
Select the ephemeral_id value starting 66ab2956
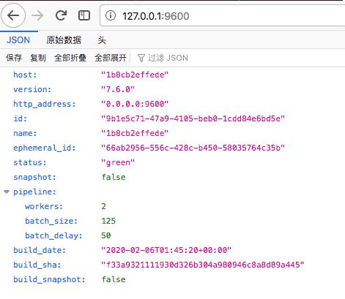click(193, 148)
